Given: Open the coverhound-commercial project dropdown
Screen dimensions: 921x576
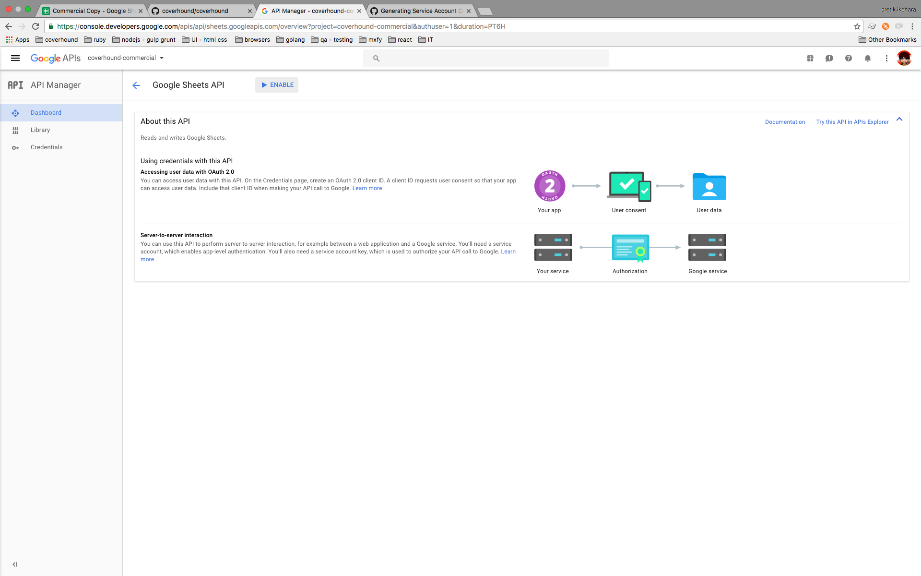Looking at the screenshot, I should click(x=126, y=58).
